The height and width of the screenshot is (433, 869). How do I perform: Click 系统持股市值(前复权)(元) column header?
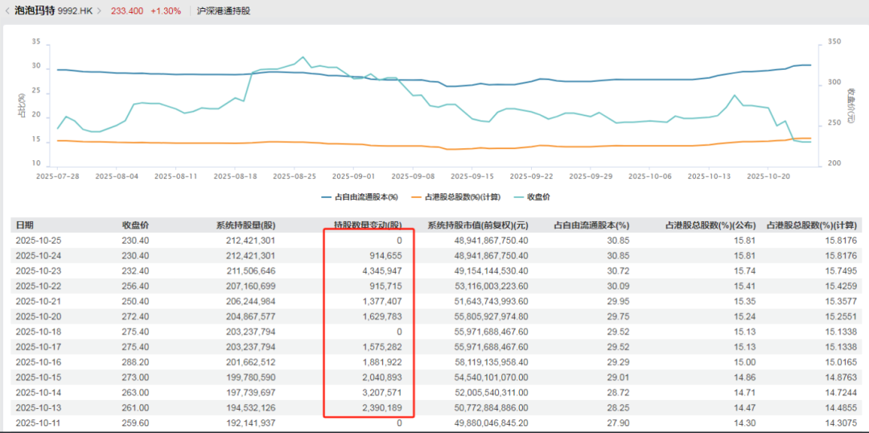(x=477, y=225)
